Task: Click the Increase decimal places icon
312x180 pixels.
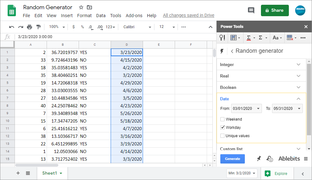Action: point(100,27)
